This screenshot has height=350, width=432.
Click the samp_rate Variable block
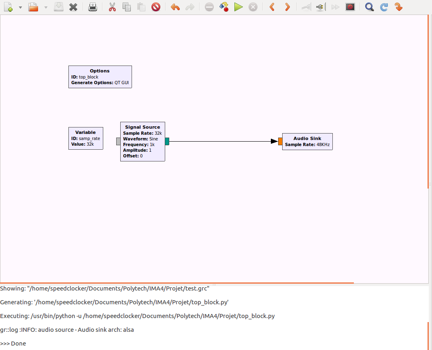[85, 138]
